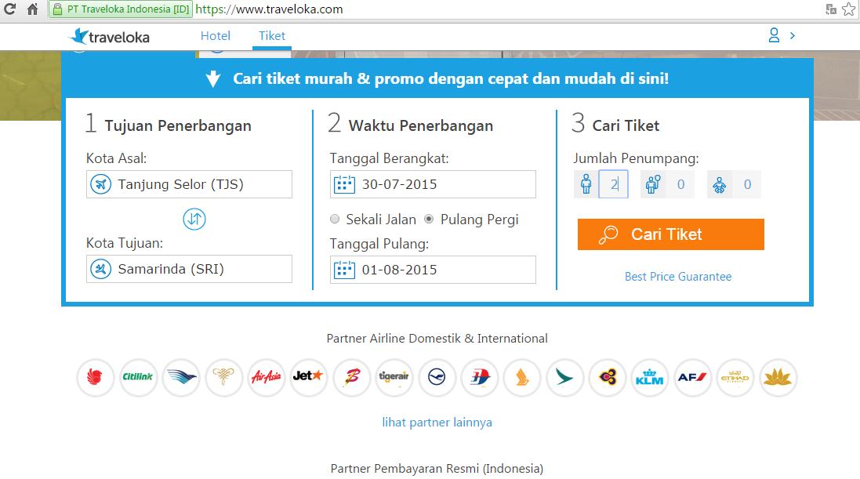860x479 pixels.
Task: Click the Etihad airline partner icon
Action: (735, 378)
